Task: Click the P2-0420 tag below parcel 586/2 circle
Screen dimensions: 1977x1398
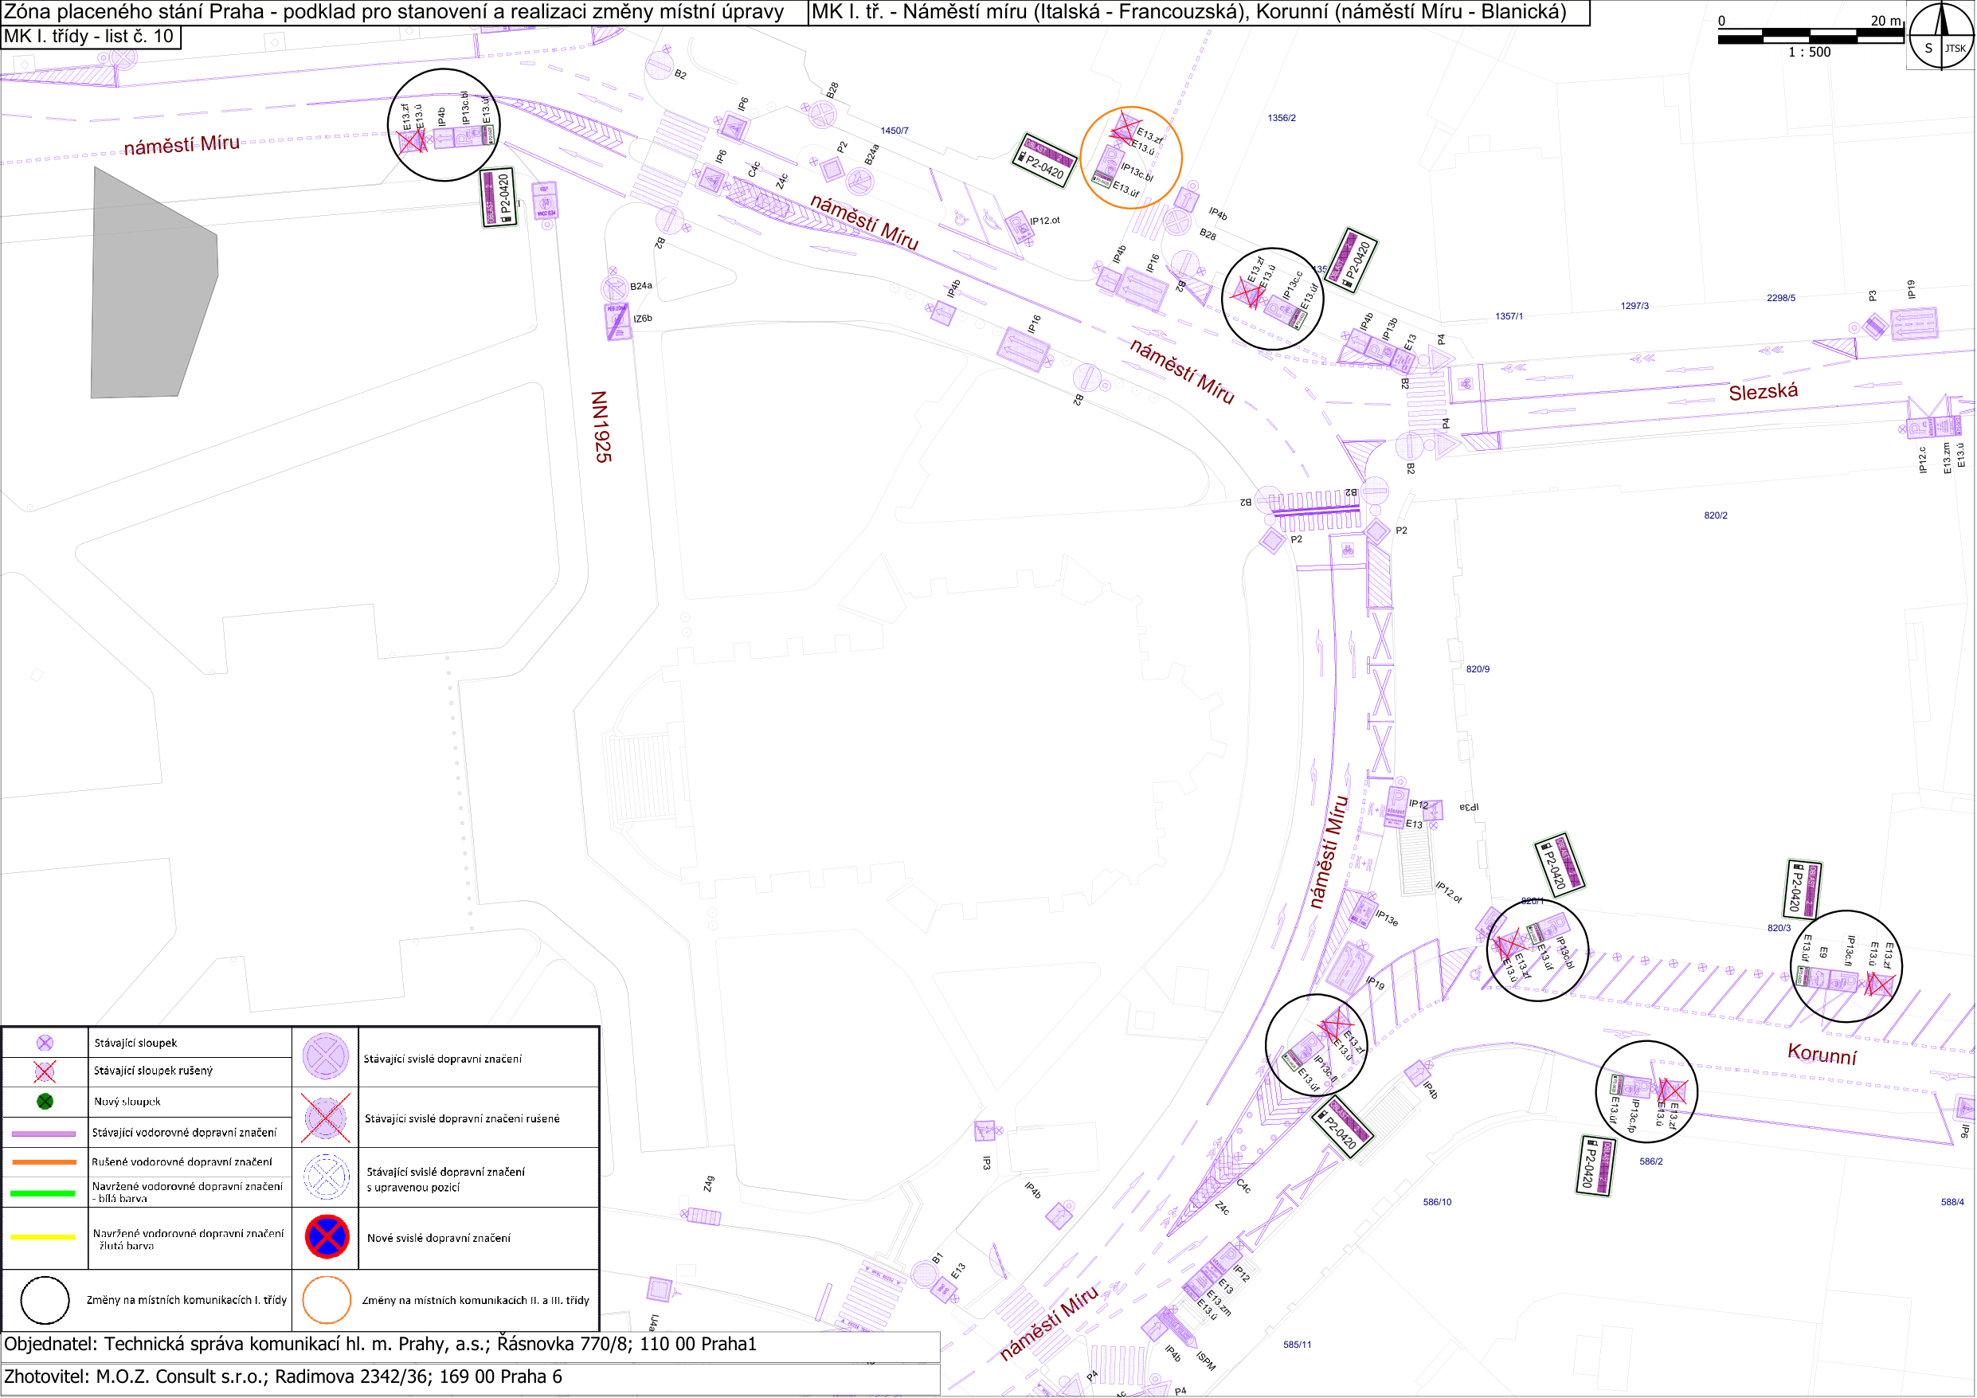Action: point(1595,1166)
